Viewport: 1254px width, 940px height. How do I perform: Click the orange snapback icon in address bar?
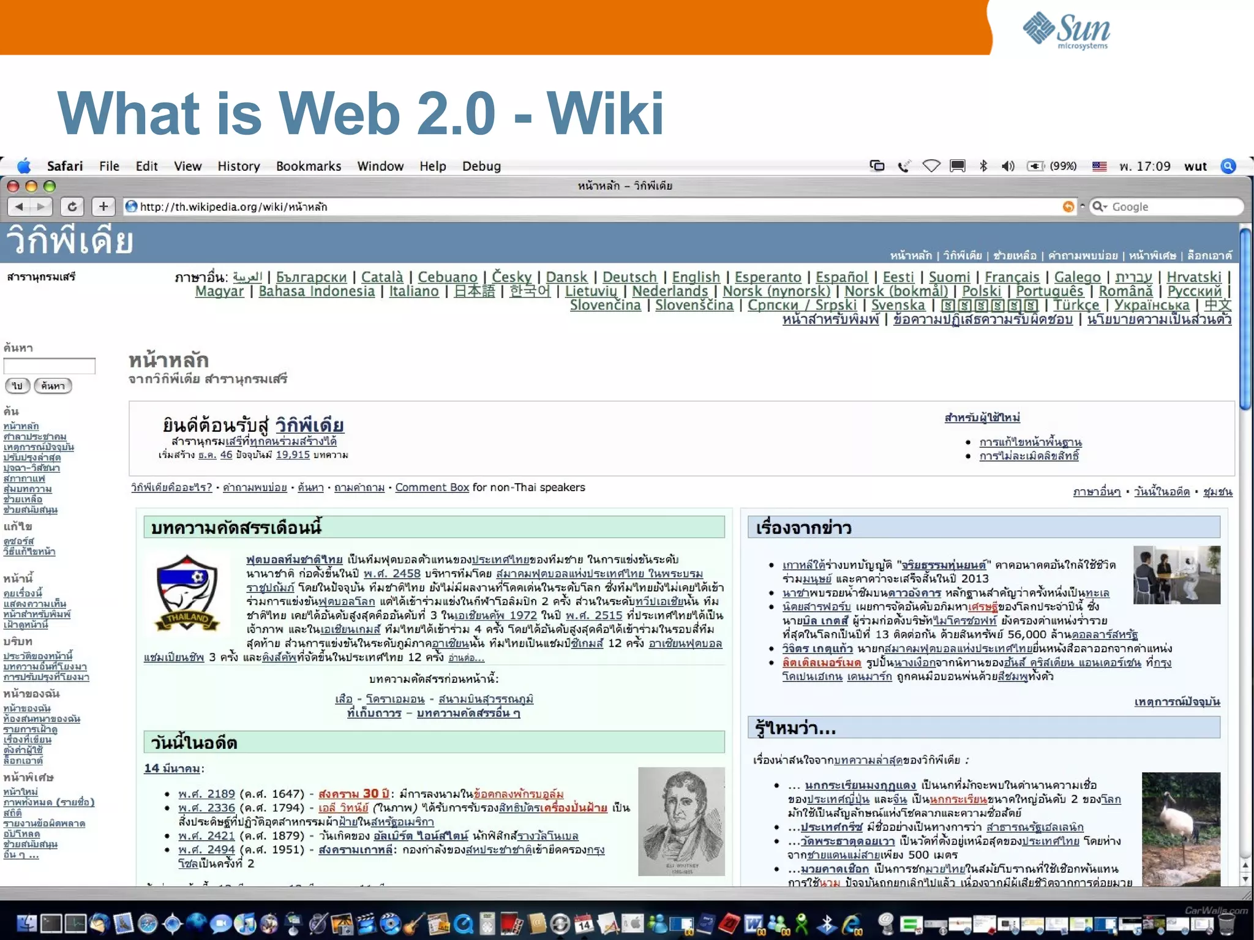pos(1068,207)
